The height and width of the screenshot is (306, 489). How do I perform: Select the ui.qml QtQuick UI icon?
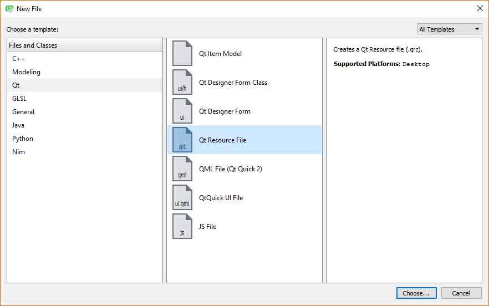tap(182, 198)
